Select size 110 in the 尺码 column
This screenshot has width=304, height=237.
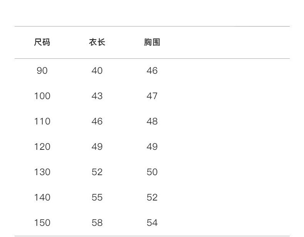click(x=42, y=122)
